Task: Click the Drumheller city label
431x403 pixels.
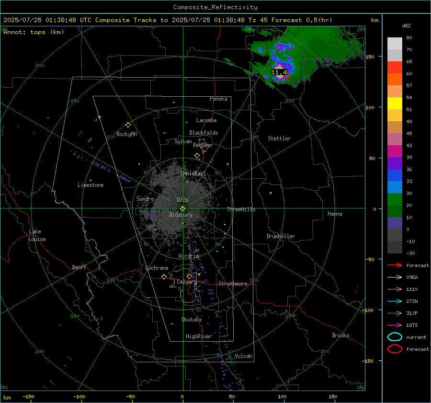Action: click(281, 236)
